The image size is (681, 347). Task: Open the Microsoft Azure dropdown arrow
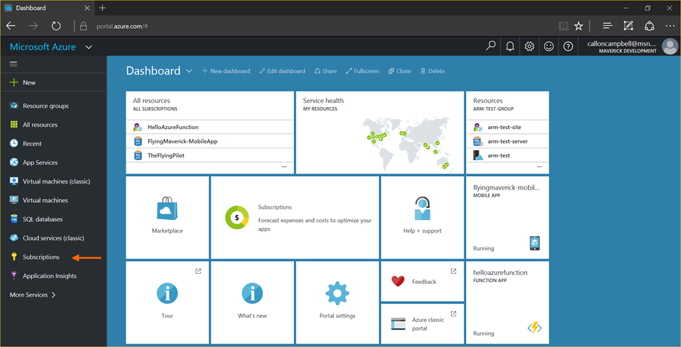pos(89,47)
